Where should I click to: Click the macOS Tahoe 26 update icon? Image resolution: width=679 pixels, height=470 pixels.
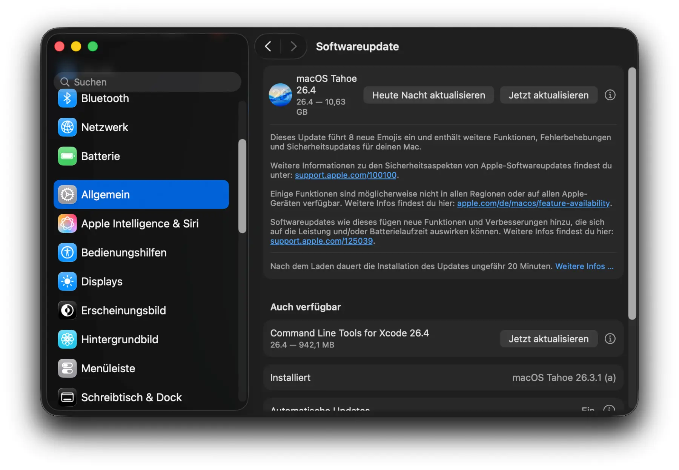pos(280,95)
